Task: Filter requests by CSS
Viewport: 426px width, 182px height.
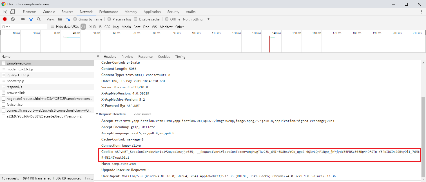Action: click(107, 27)
